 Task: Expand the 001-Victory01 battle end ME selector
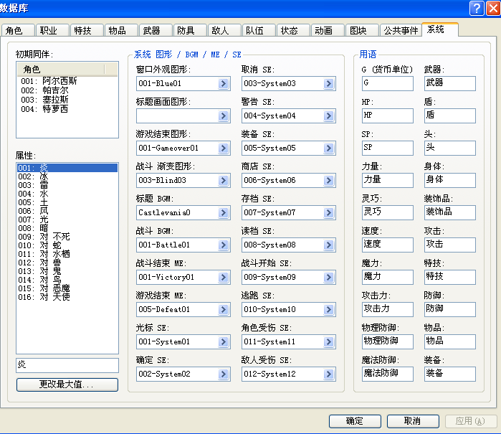click(224, 278)
